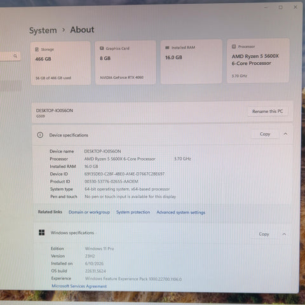
Task: Select the OS build value 22631.5624
Action: [x=95, y=271]
